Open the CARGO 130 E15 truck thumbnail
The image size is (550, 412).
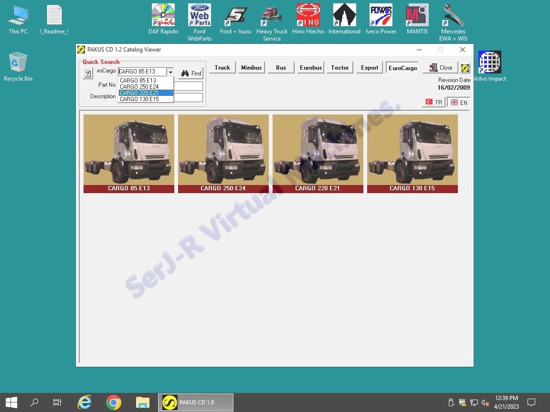[412, 154]
